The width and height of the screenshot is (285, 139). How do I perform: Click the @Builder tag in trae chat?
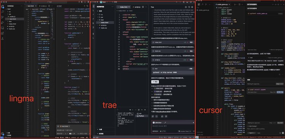click(157, 123)
